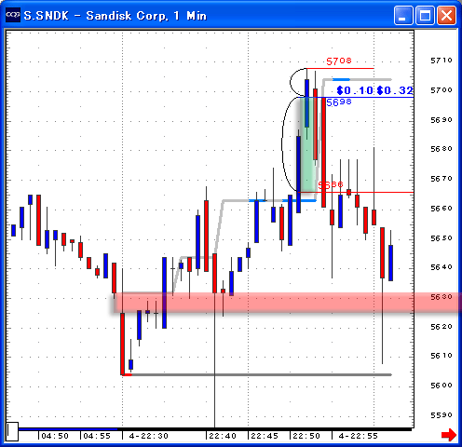Click the 5660 price axis label

[442, 209]
